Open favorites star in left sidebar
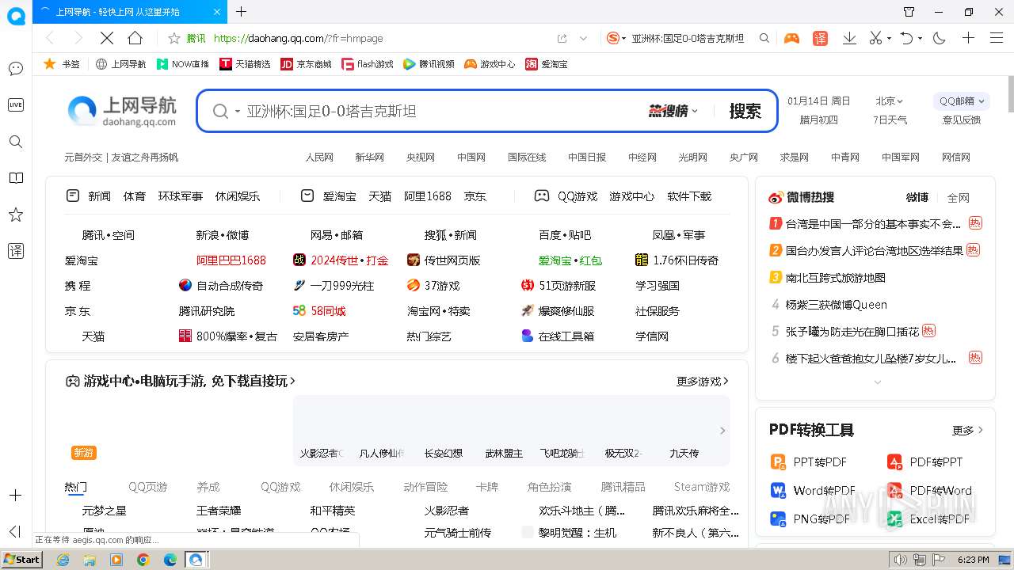 [x=15, y=215]
